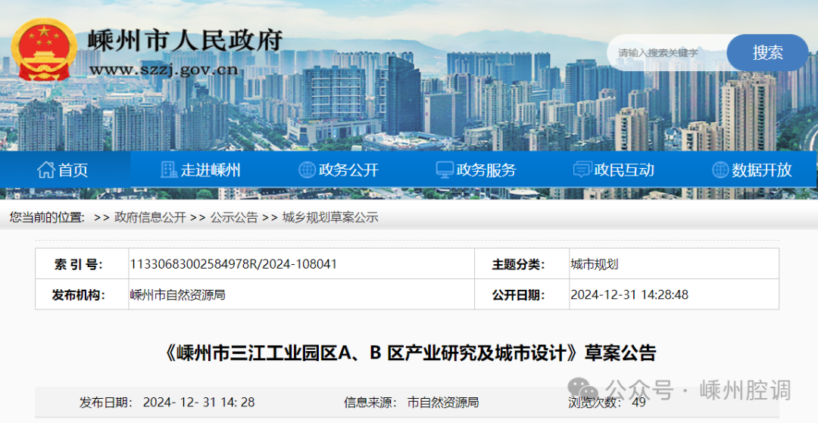Select the 2024-12-31 14:28:48 public date

[629, 295]
